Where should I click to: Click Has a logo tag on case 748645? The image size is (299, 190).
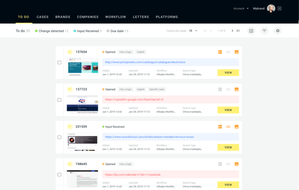tap(125, 164)
